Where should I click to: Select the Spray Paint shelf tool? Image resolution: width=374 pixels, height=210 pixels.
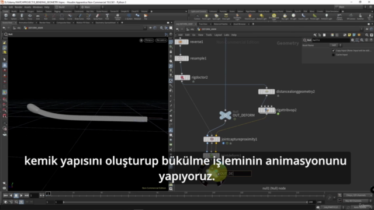(x=98, y=16)
